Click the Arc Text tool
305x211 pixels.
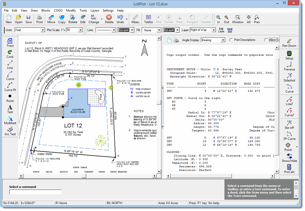(x=10, y=131)
